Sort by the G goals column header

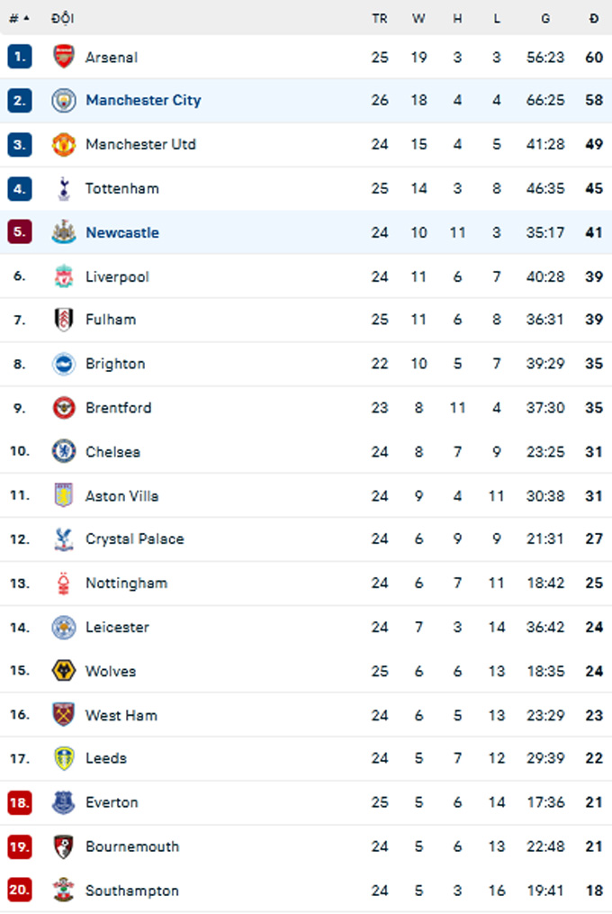pos(545,19)
